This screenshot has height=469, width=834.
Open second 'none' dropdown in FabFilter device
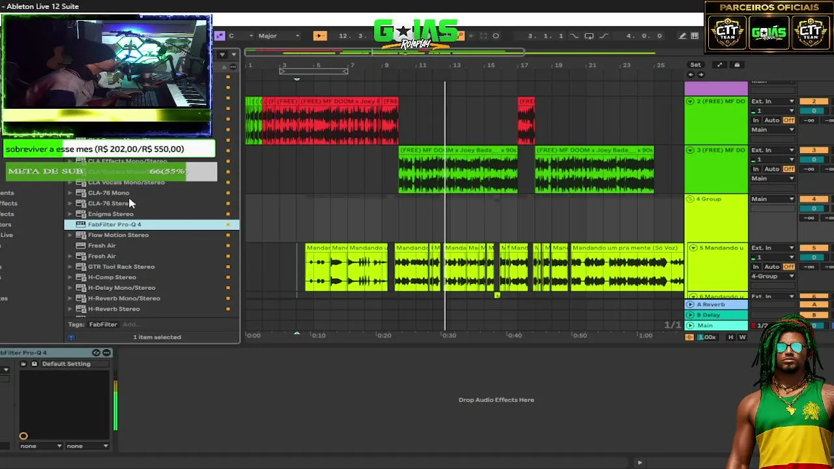tap(87, 446)
